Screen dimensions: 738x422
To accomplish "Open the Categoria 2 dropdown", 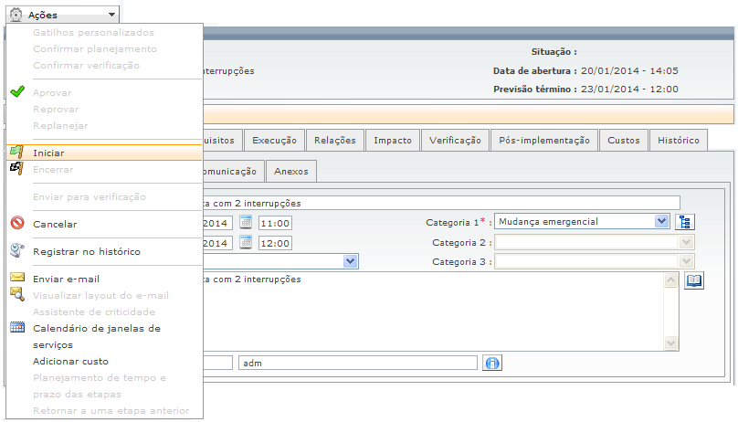I will click(x=687, y=243).
